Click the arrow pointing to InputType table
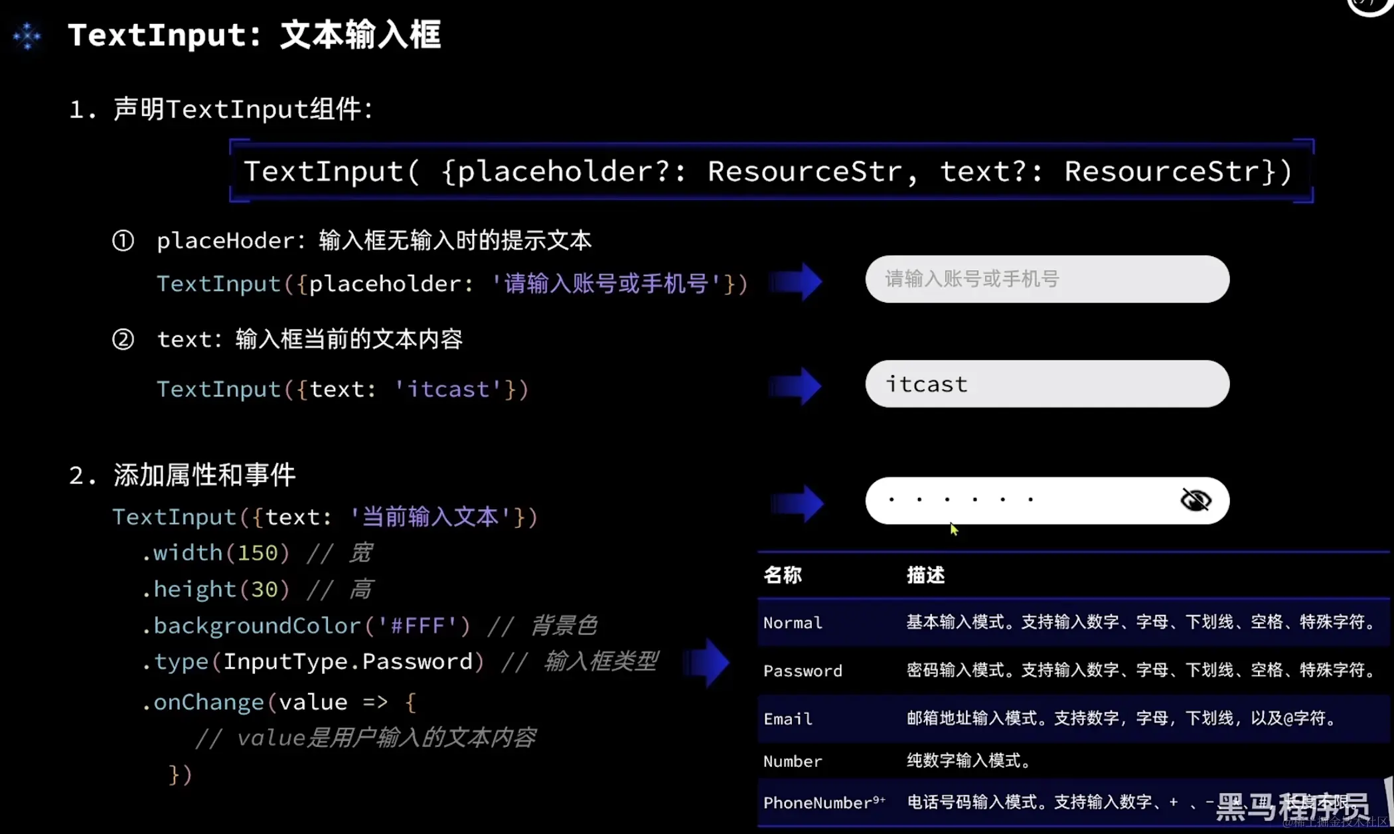The height and width of the screenshot is (834, 1394). (x=708, y=662)
